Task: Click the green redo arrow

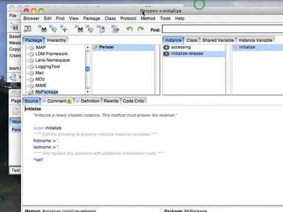Action: click(140, 29)
